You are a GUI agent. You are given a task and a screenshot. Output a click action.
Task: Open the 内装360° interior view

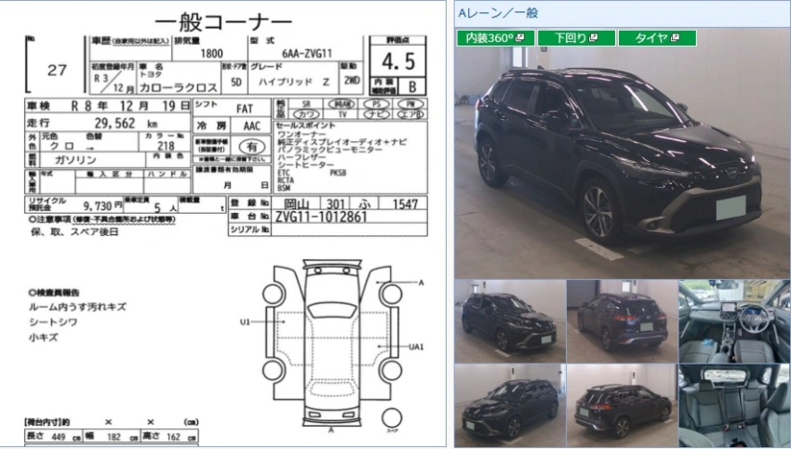(x=495, y=38)
